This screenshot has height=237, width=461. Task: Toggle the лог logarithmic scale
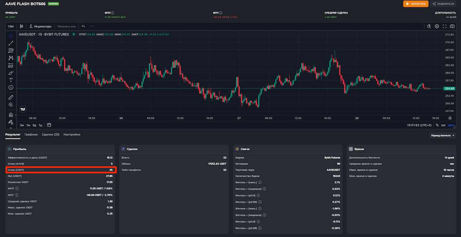tap(444, 125)
